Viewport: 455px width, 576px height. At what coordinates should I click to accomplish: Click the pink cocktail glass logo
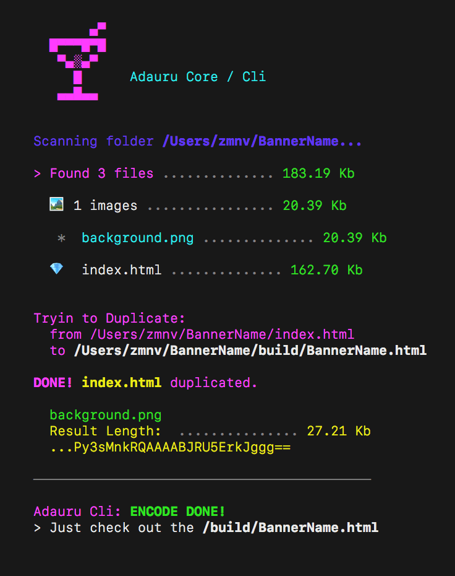[x=78, y=61]
